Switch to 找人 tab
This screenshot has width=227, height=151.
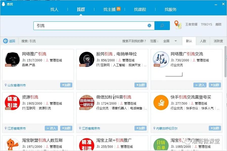tap(54, 9)
